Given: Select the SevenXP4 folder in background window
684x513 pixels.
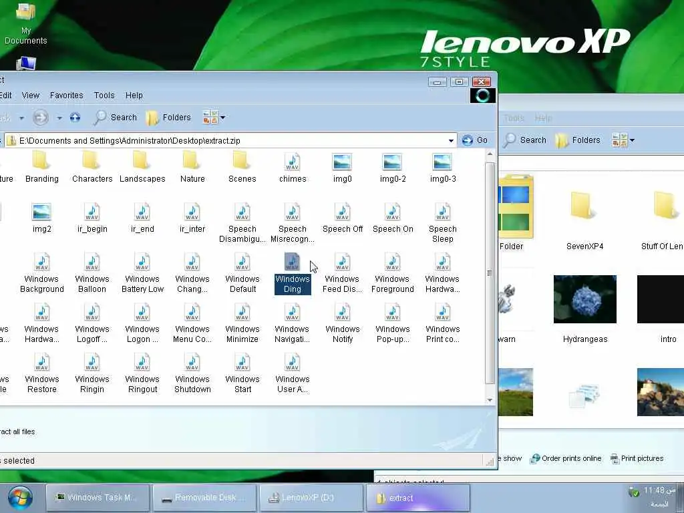Looking at the screenshot, I should [x=585, y=220].
